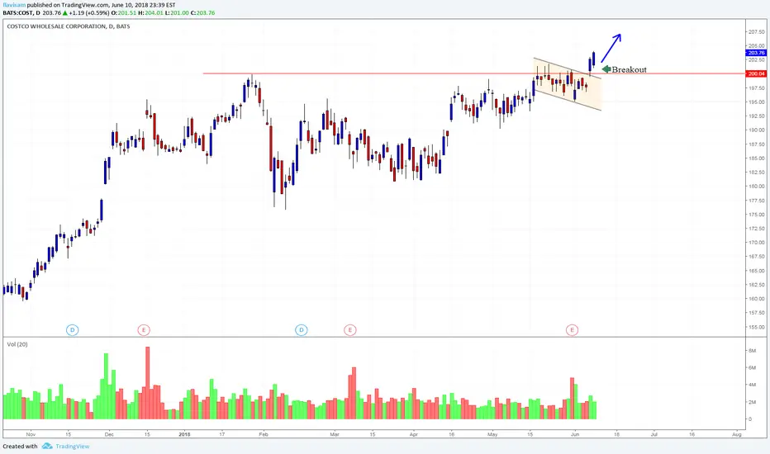Click the C:203.76 close value in header
Screen dimensions: 770x454
[202, 12]
